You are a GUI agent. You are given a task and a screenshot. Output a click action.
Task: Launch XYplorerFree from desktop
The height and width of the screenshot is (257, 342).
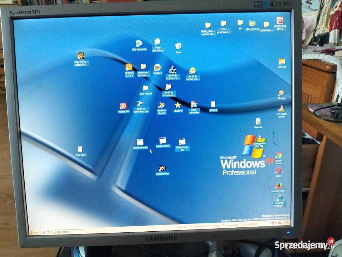[162, 170]
